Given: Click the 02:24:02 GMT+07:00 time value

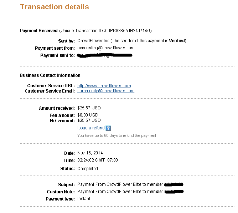Looking at the screenshot, I should point(97,160).
